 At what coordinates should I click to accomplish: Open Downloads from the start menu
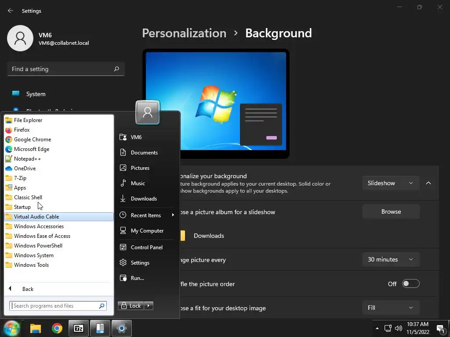tap(146, 199)
